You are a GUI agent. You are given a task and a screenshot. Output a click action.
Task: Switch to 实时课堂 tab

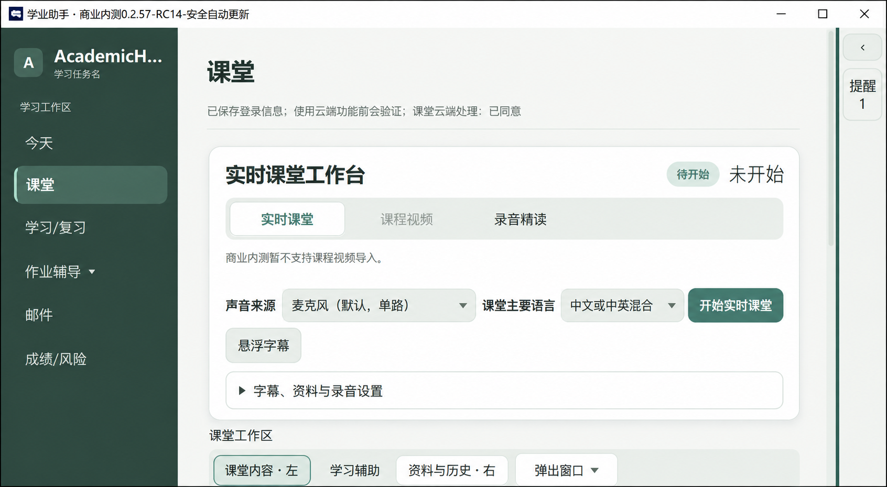point(287,219)
